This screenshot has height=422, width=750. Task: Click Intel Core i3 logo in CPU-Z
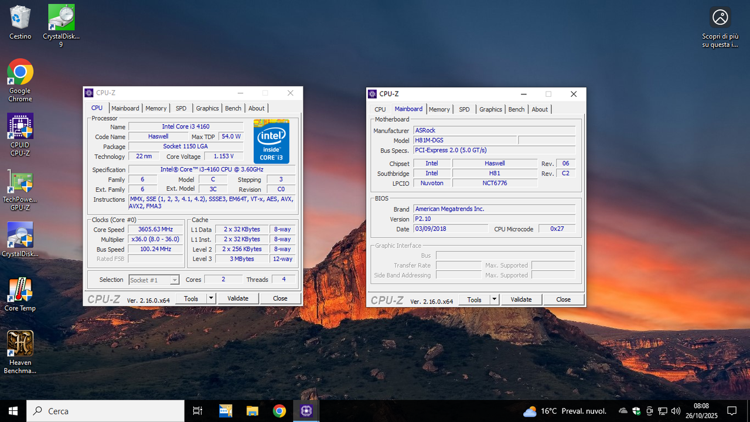pyautogui.click(x=271, y=141)
